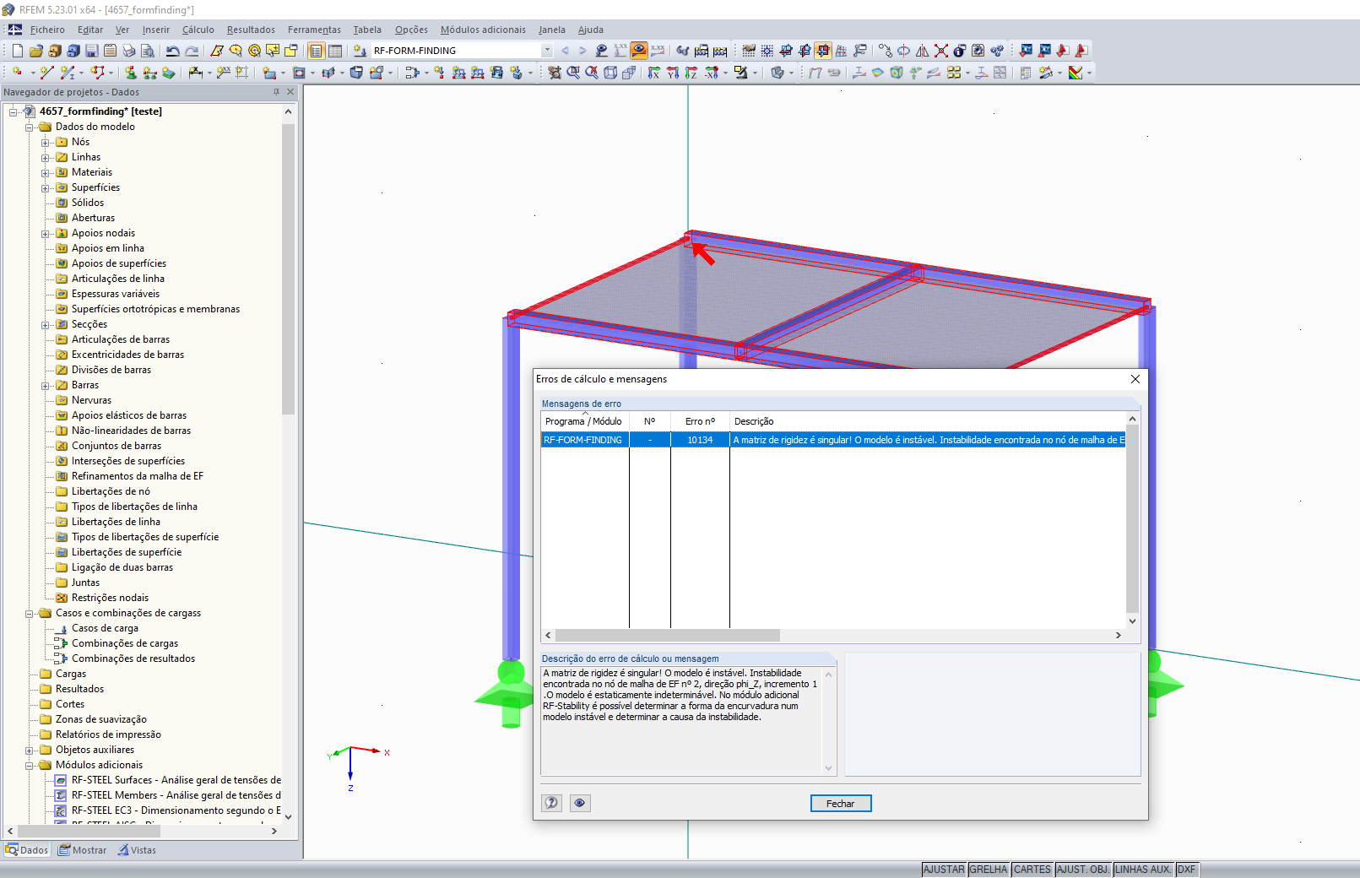The width and height of the screenshot is (1360, 878).
Task: Select RF-STEEL Surfaces module in tree
Action: [176, 780]
